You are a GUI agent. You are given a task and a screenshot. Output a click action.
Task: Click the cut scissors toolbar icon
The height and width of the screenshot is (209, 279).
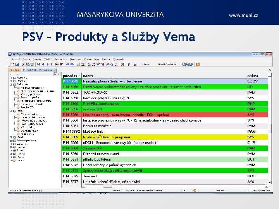click(x=23, y=64)
